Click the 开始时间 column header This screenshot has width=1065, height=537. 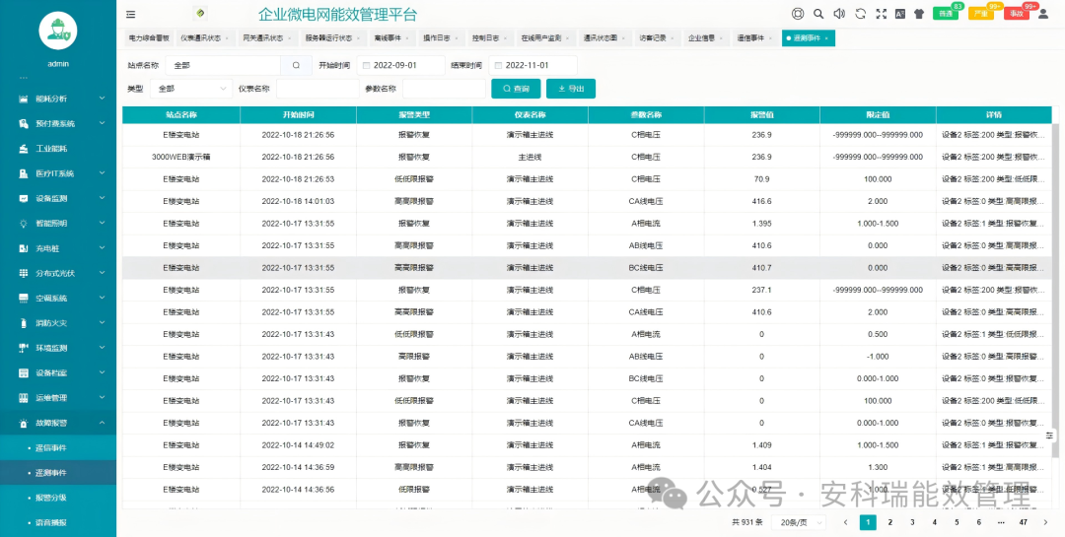pyautogui.click(x=298, y=114)
